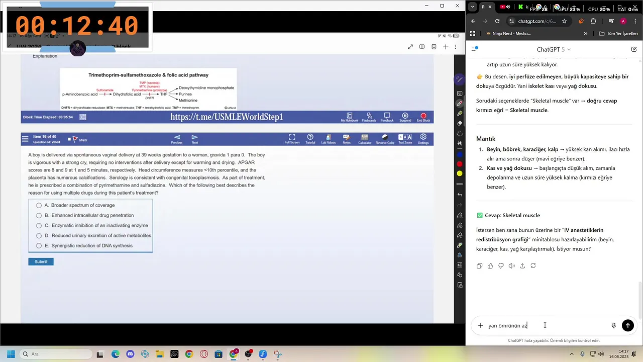Start voice dictation microphone in ChatGPT
643x362 pixels.
pos(613,325)
